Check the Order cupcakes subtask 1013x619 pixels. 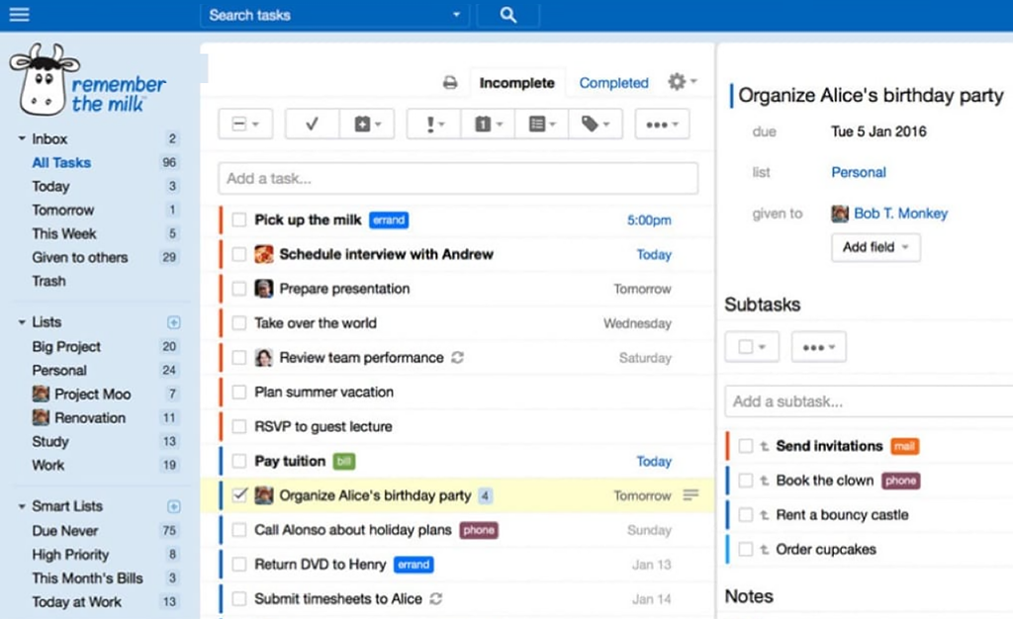tap(746, 550)
